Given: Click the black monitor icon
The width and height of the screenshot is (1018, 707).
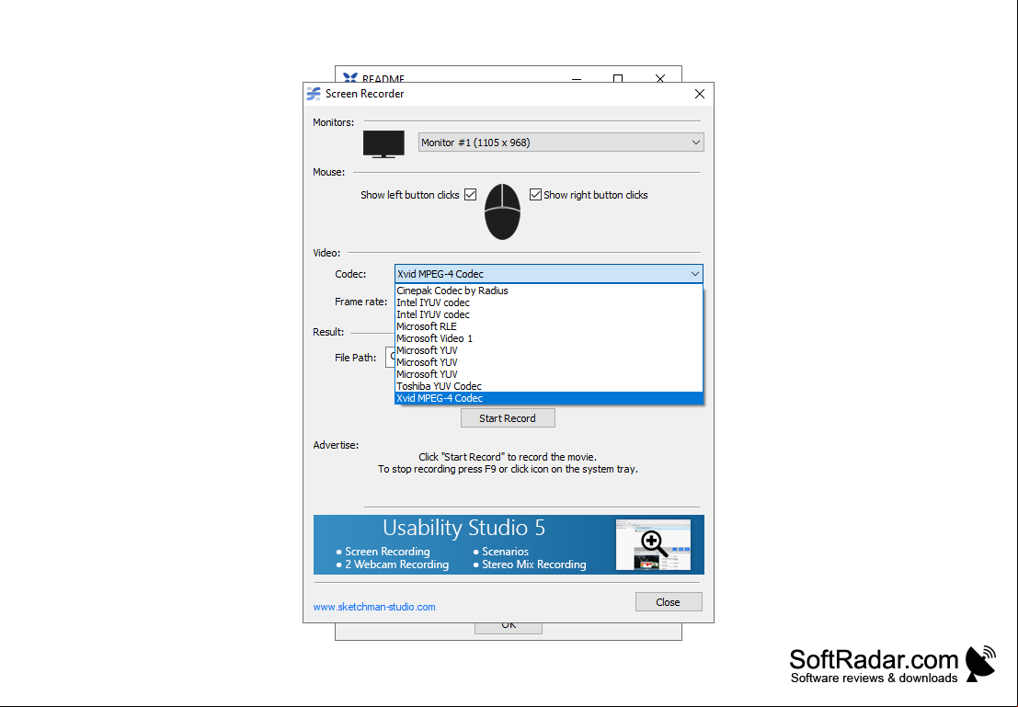Looking at the screenshot, I should (383, 144).
